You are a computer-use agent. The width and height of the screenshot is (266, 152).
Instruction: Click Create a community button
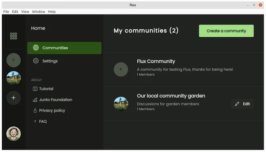pos(226,31)
